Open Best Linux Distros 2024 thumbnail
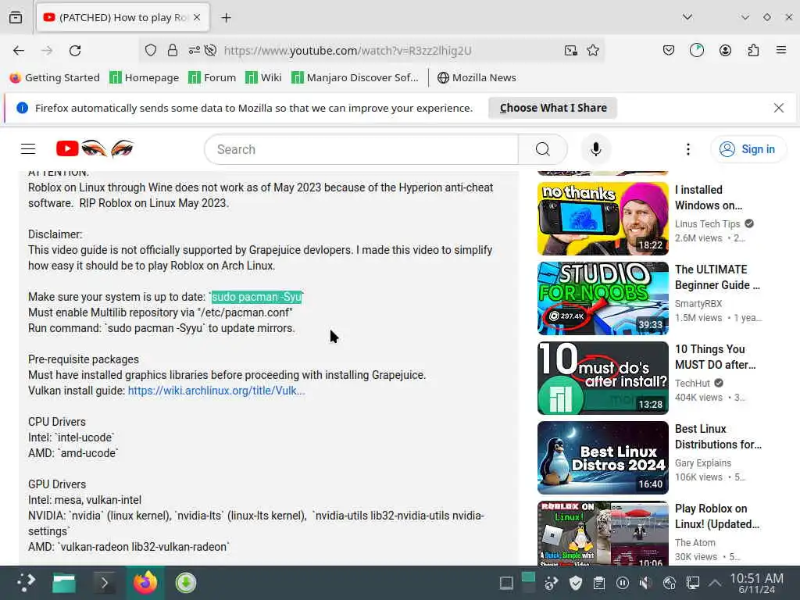800x600 pixels. pos(602,457)
